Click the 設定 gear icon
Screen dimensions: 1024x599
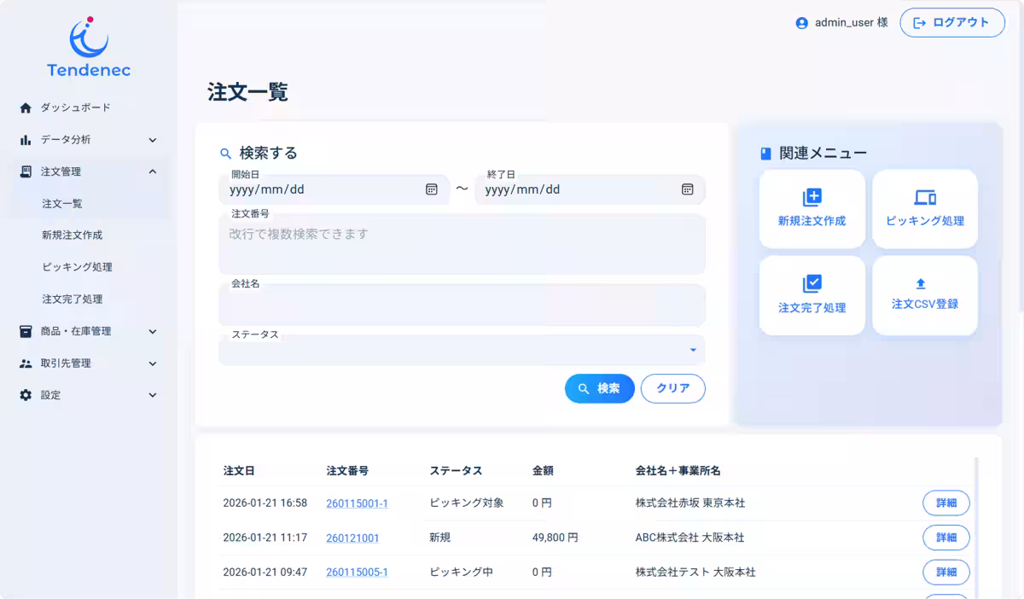click(x=26, y=394)
